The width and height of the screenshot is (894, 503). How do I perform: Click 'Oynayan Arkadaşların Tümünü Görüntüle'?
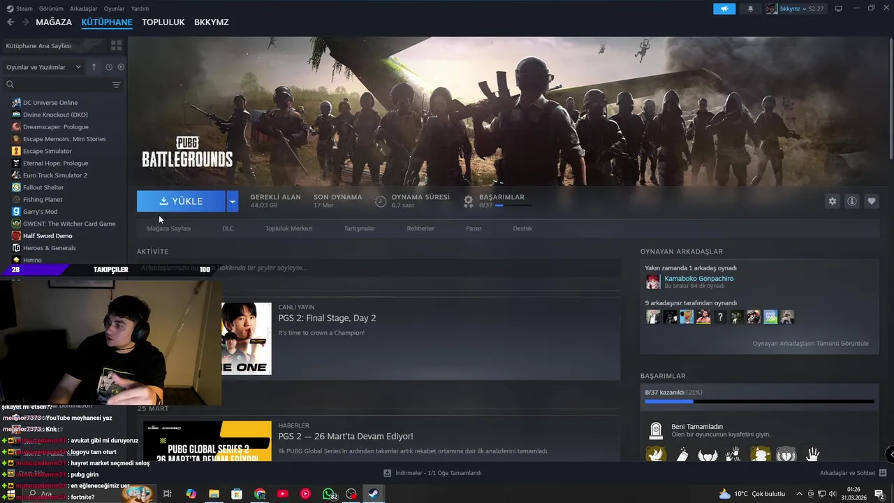pos(810,344)
